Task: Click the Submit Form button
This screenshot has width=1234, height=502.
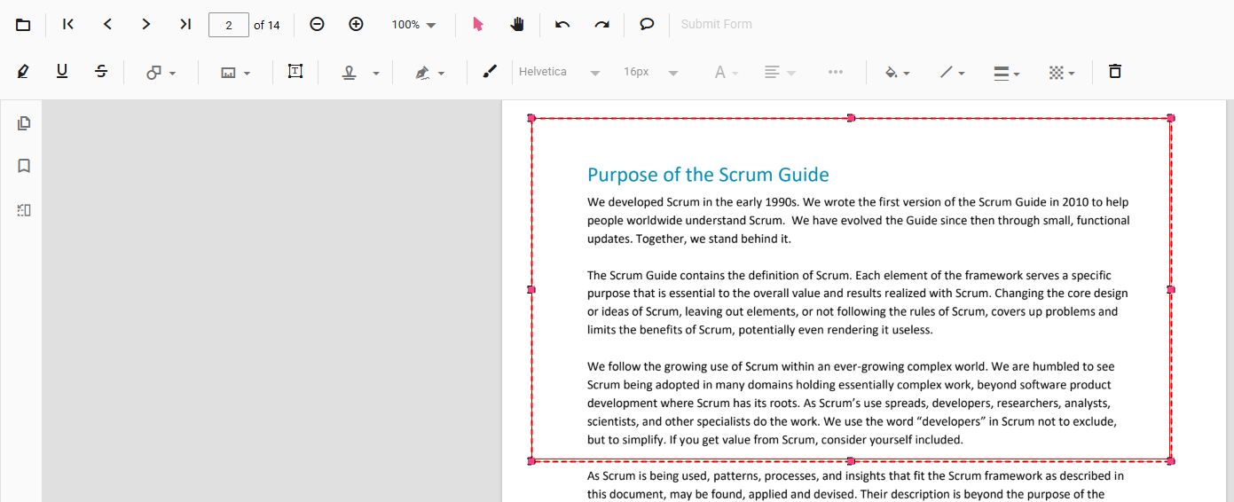Action: click(x=716, y=25)
